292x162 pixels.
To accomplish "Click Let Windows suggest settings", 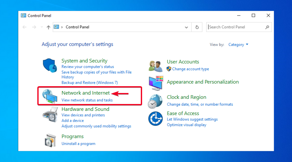I will coord(192,119).
